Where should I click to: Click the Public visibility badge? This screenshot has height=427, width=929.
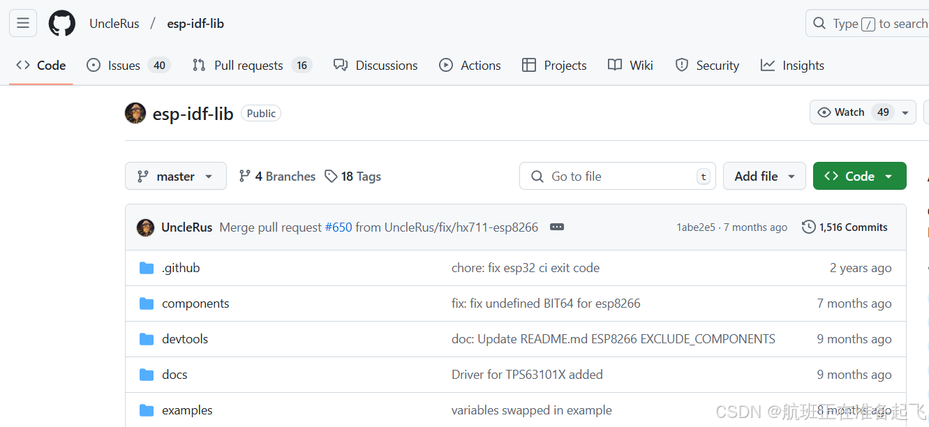(x=261, y=114)
